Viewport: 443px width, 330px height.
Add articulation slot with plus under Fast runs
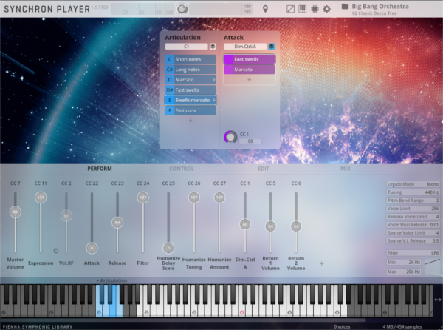190,121
